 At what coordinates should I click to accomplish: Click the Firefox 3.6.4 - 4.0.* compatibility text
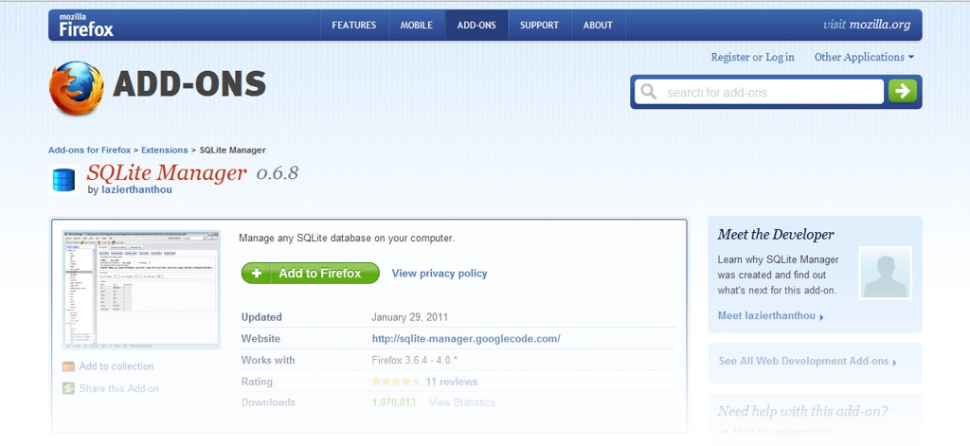[415, 360]
